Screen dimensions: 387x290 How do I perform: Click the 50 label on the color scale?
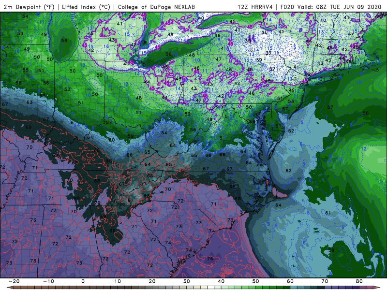click(256, 281)
